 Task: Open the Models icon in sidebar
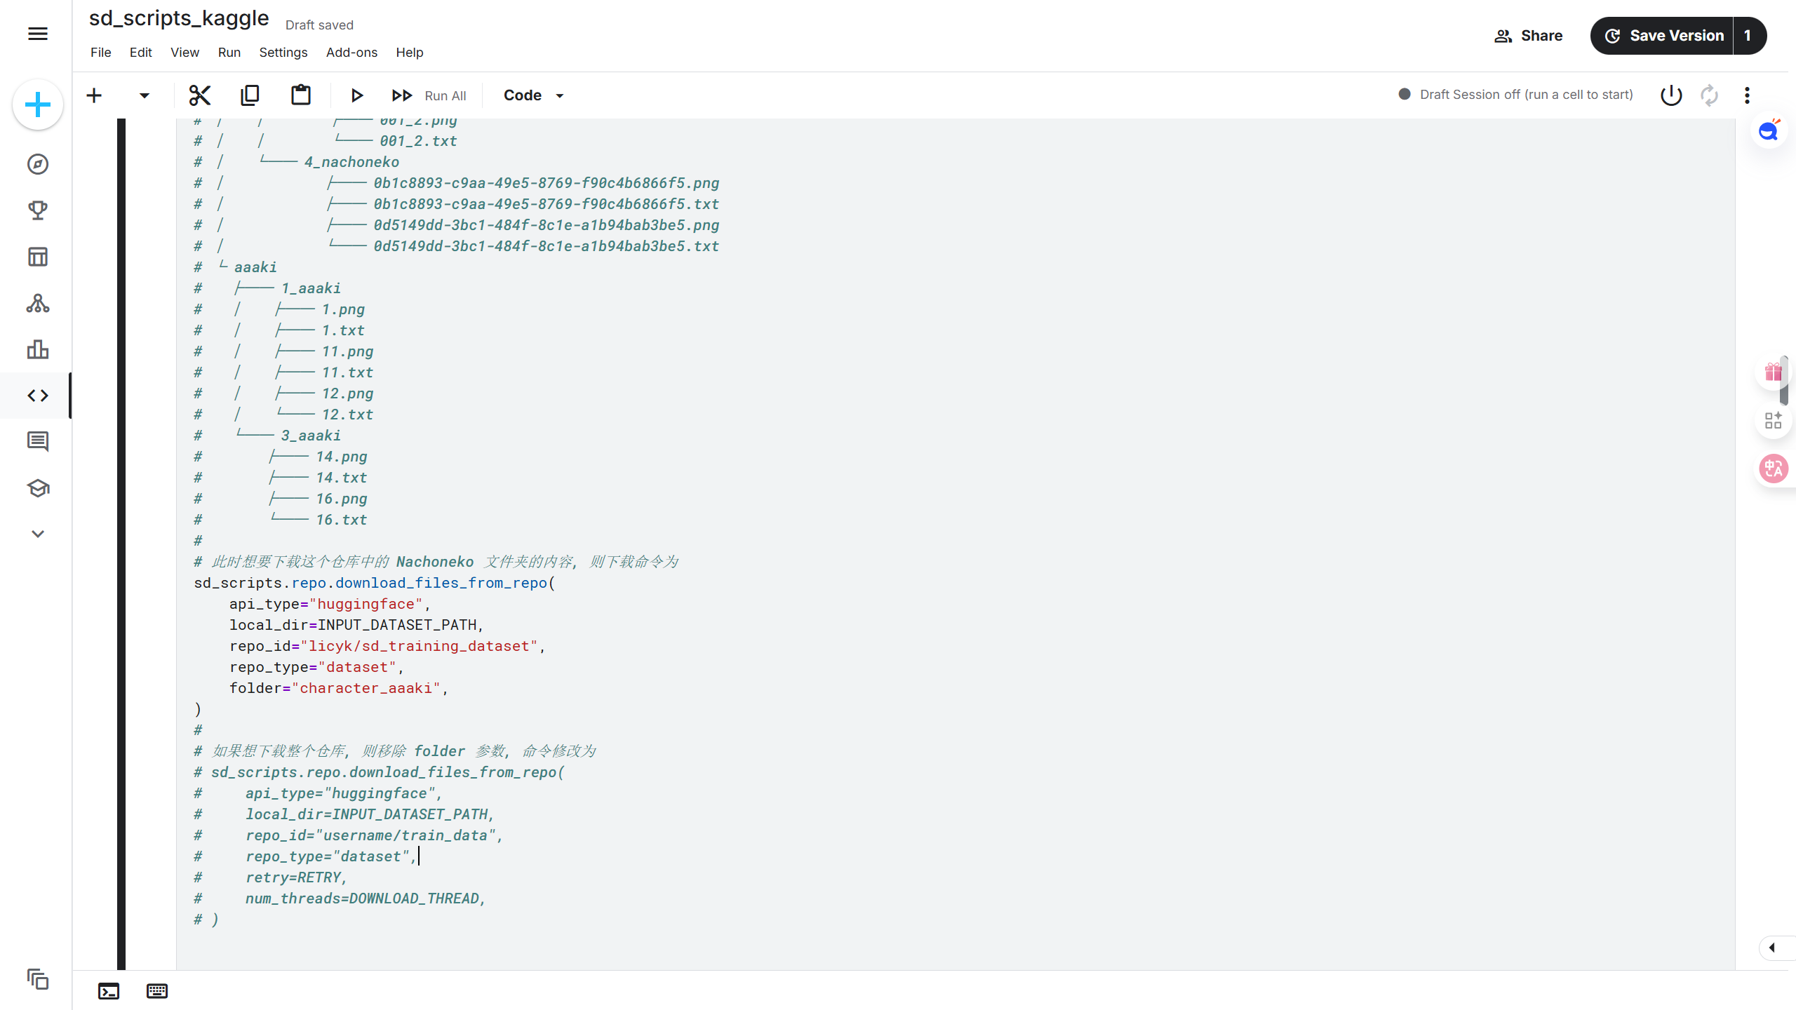point(38,303)
